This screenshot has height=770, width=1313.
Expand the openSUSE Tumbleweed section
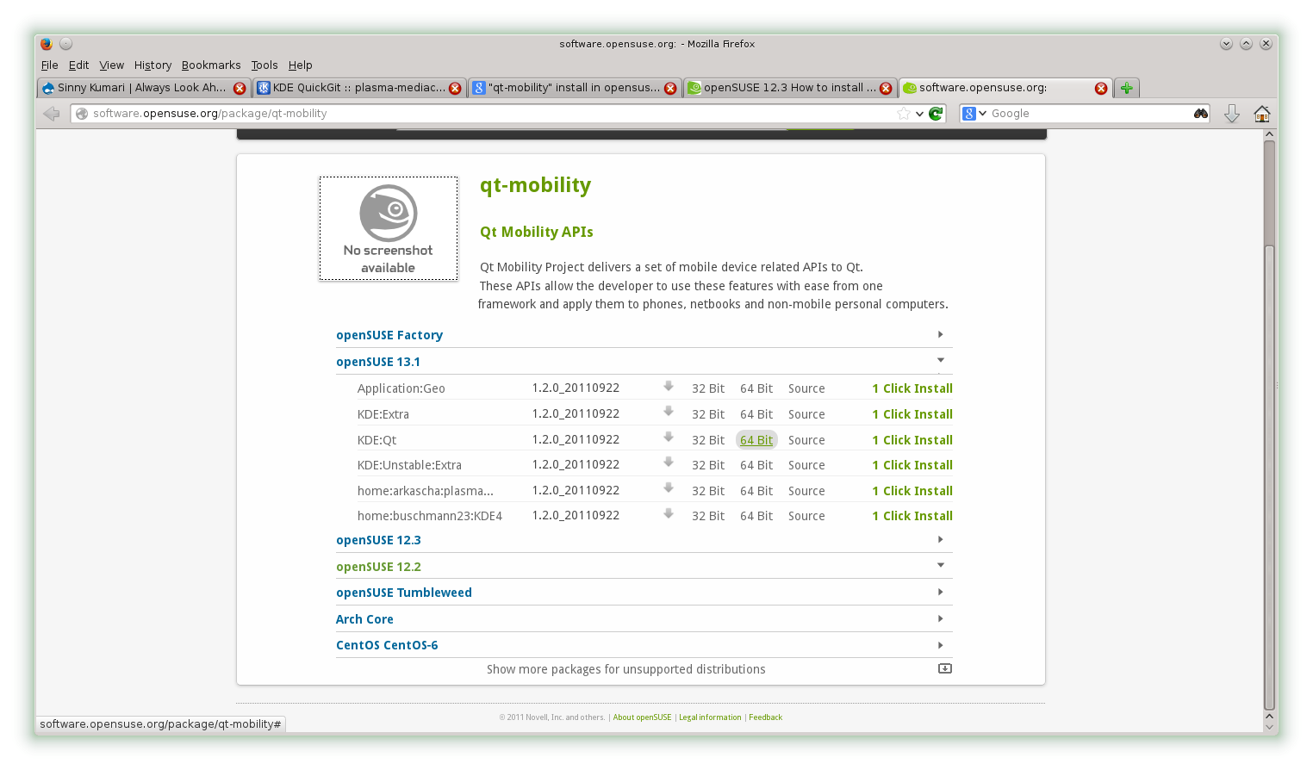tap(644, 593)
